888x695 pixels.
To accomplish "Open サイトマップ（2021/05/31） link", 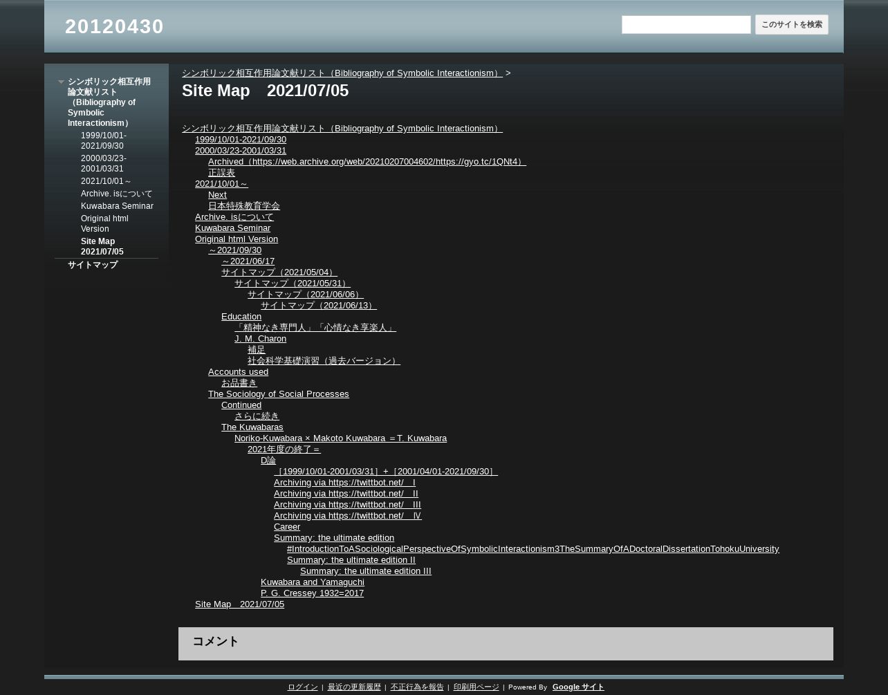I will [x=293, y=283].
